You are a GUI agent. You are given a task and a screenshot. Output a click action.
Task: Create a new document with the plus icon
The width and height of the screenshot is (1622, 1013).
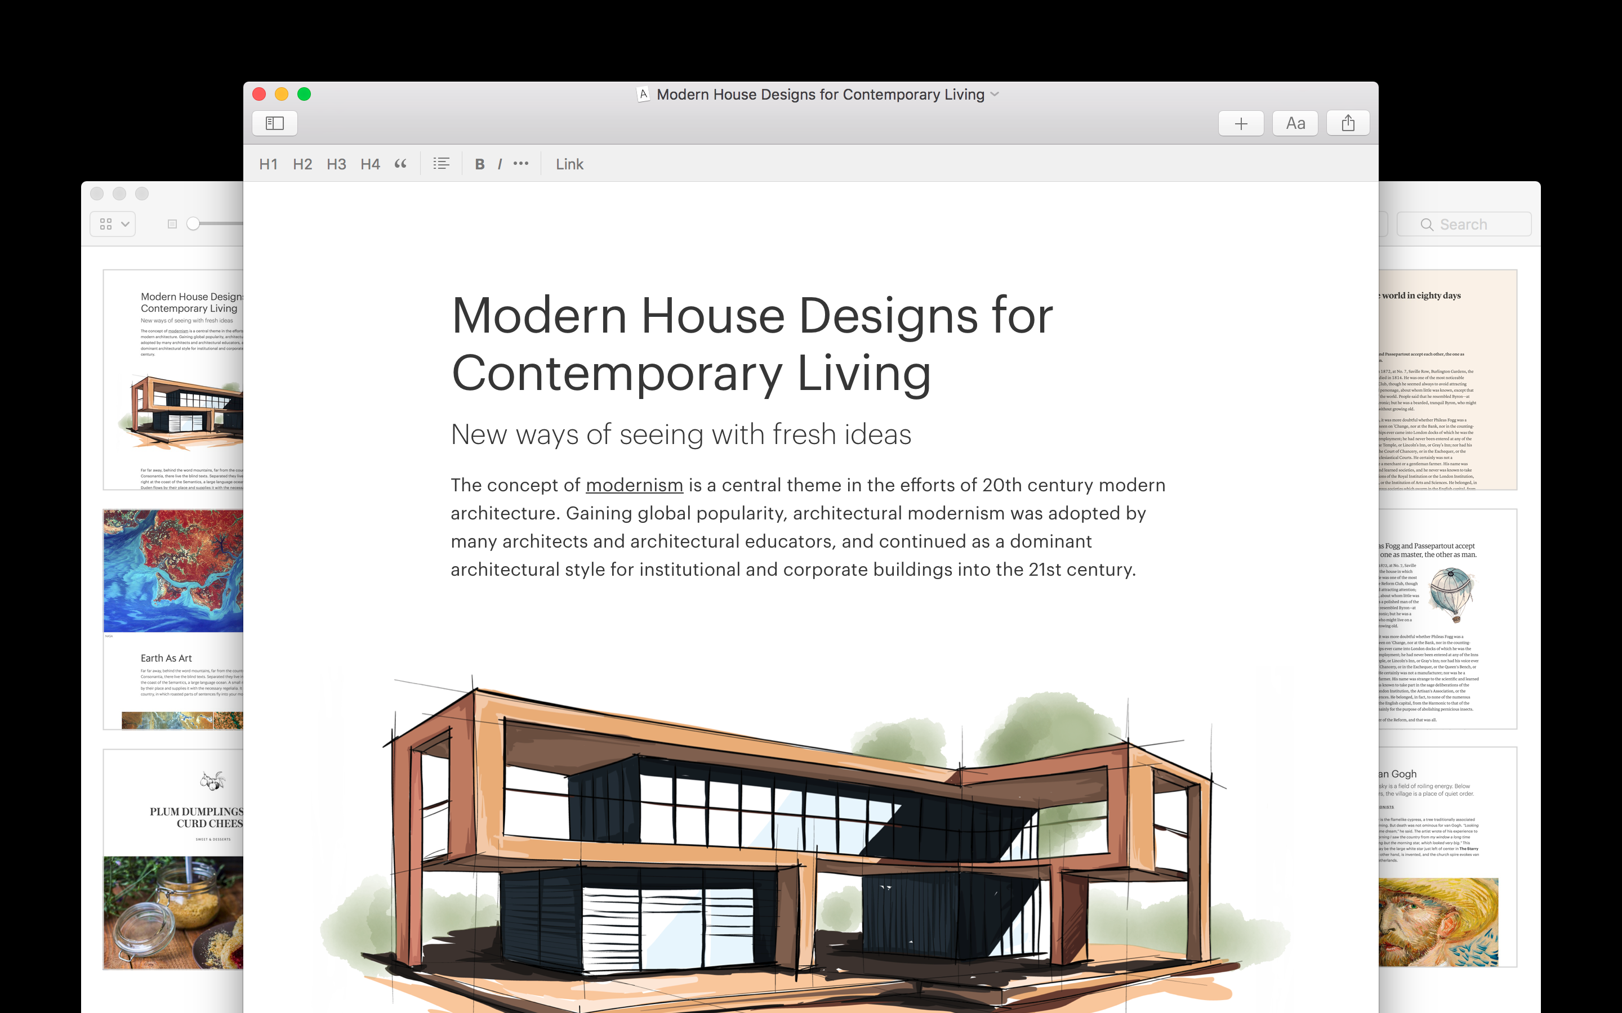click(x=1241, y=123)
